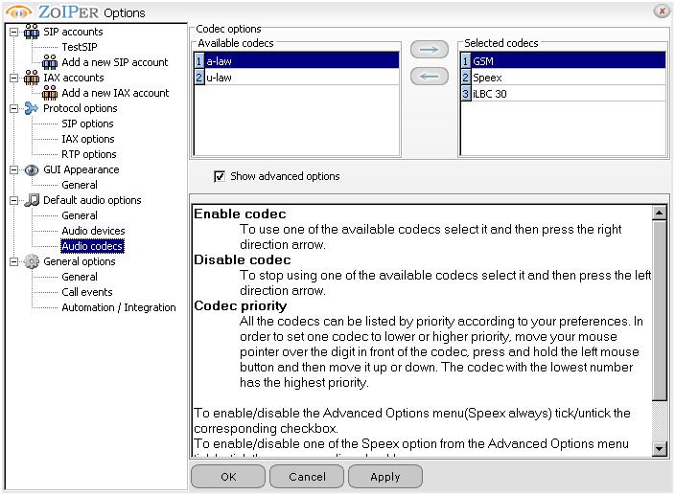
Task: Collapse the Protocol options tree node
Action: coord(13,108)
